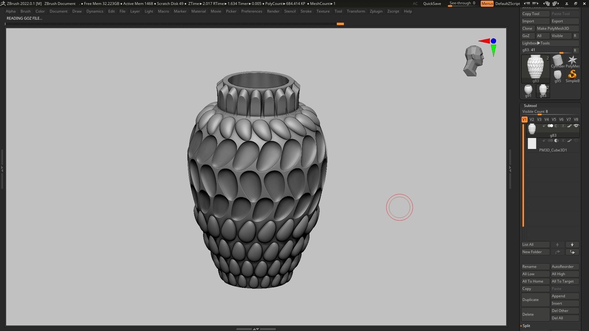Open the Brush menu

pos(25,11)
